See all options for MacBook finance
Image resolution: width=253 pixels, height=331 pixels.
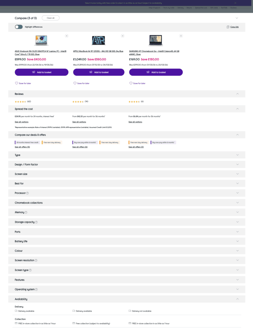[79, 122]
